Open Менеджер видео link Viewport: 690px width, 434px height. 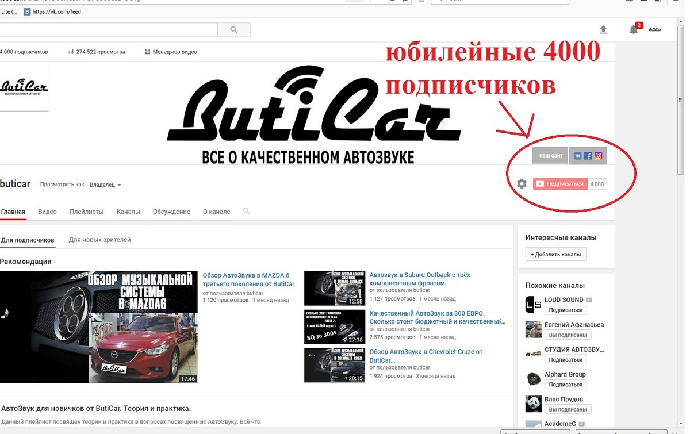tap(171, 52)
